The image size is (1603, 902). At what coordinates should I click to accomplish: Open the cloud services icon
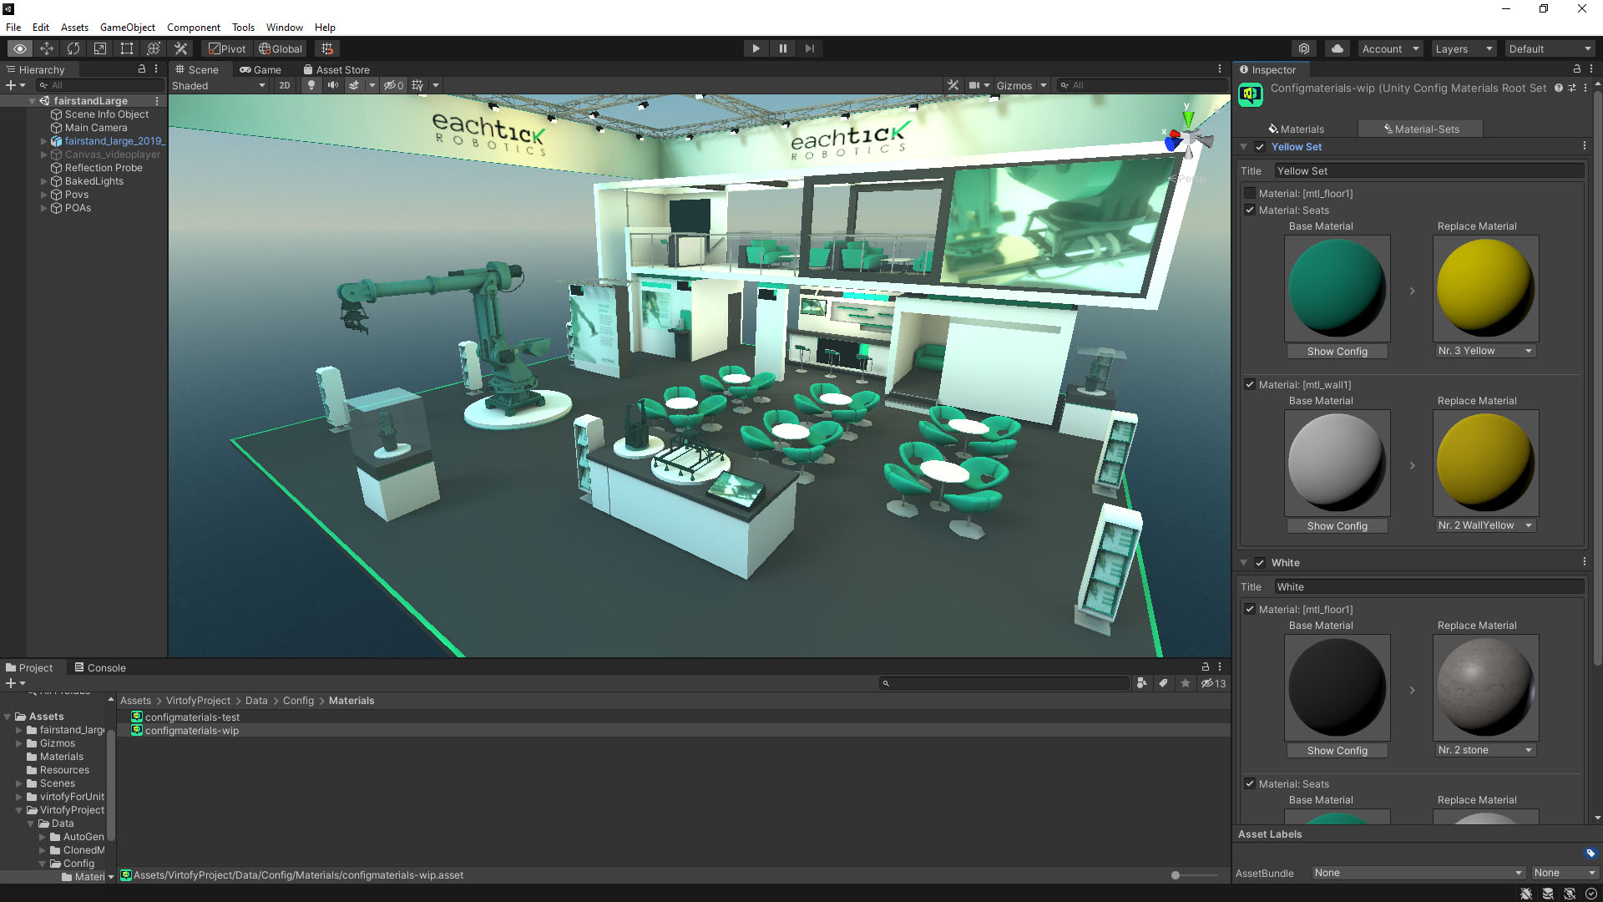pos(1338,48)
